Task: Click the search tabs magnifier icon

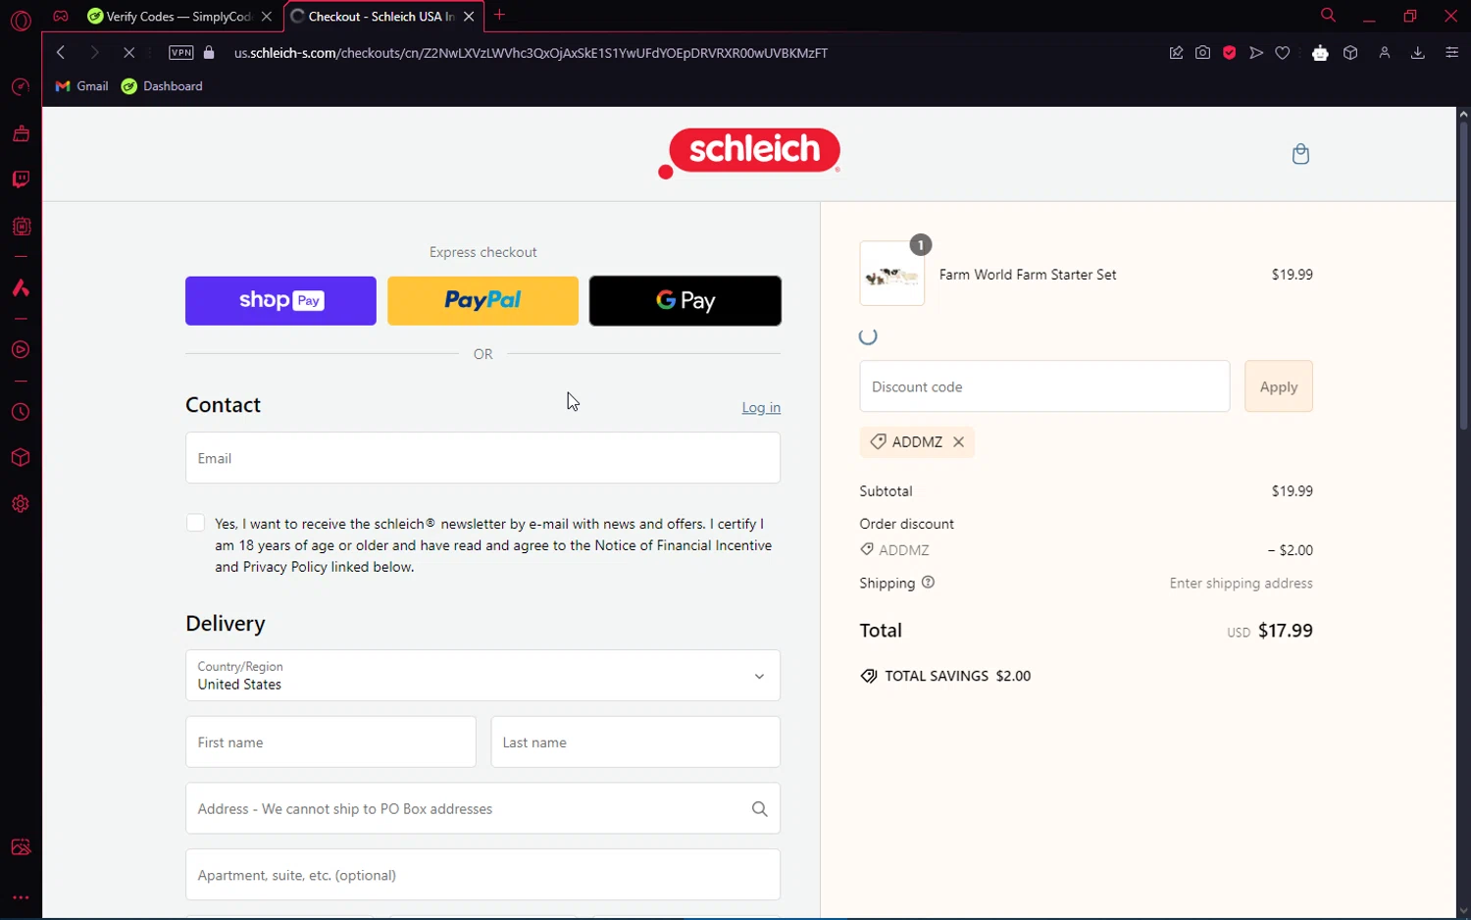Action: pyautogui.click(x=1328, y=16)
